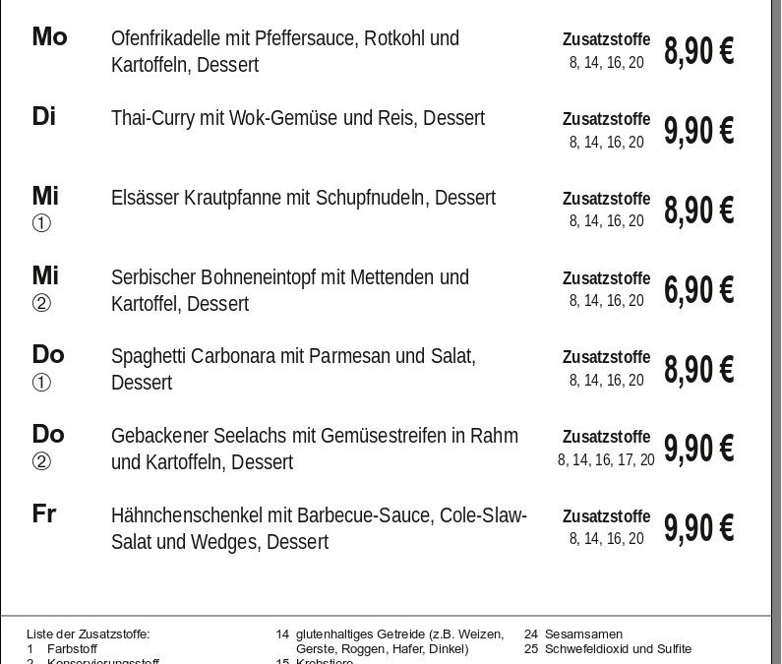Image resolution: width=782 pixels, height=664 pixels.
Task: Click the Liste der Zusatzstoffe heading
Action: (89, 634)
